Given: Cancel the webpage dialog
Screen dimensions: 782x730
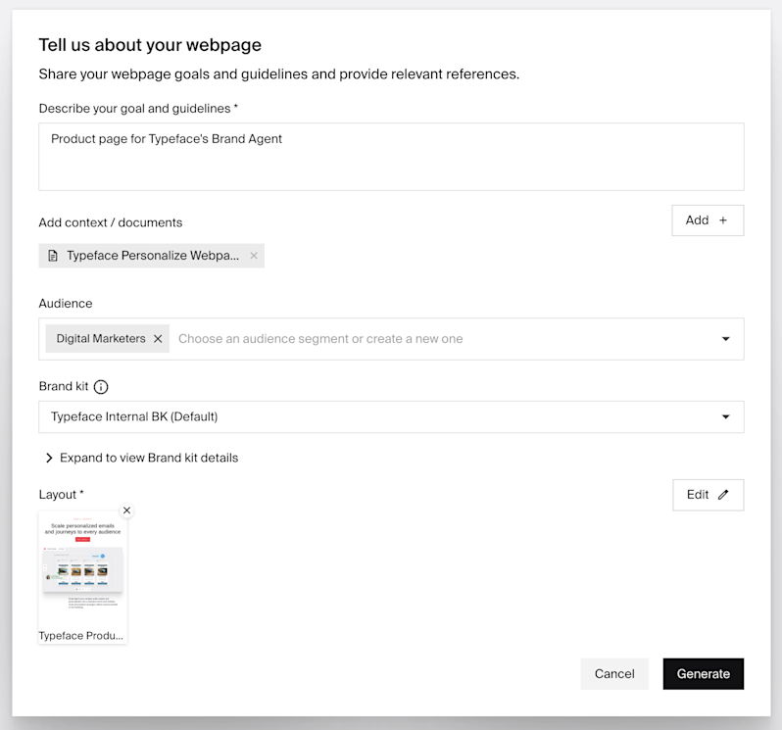Looking at the screenshot, I should (x=614, y=673).
